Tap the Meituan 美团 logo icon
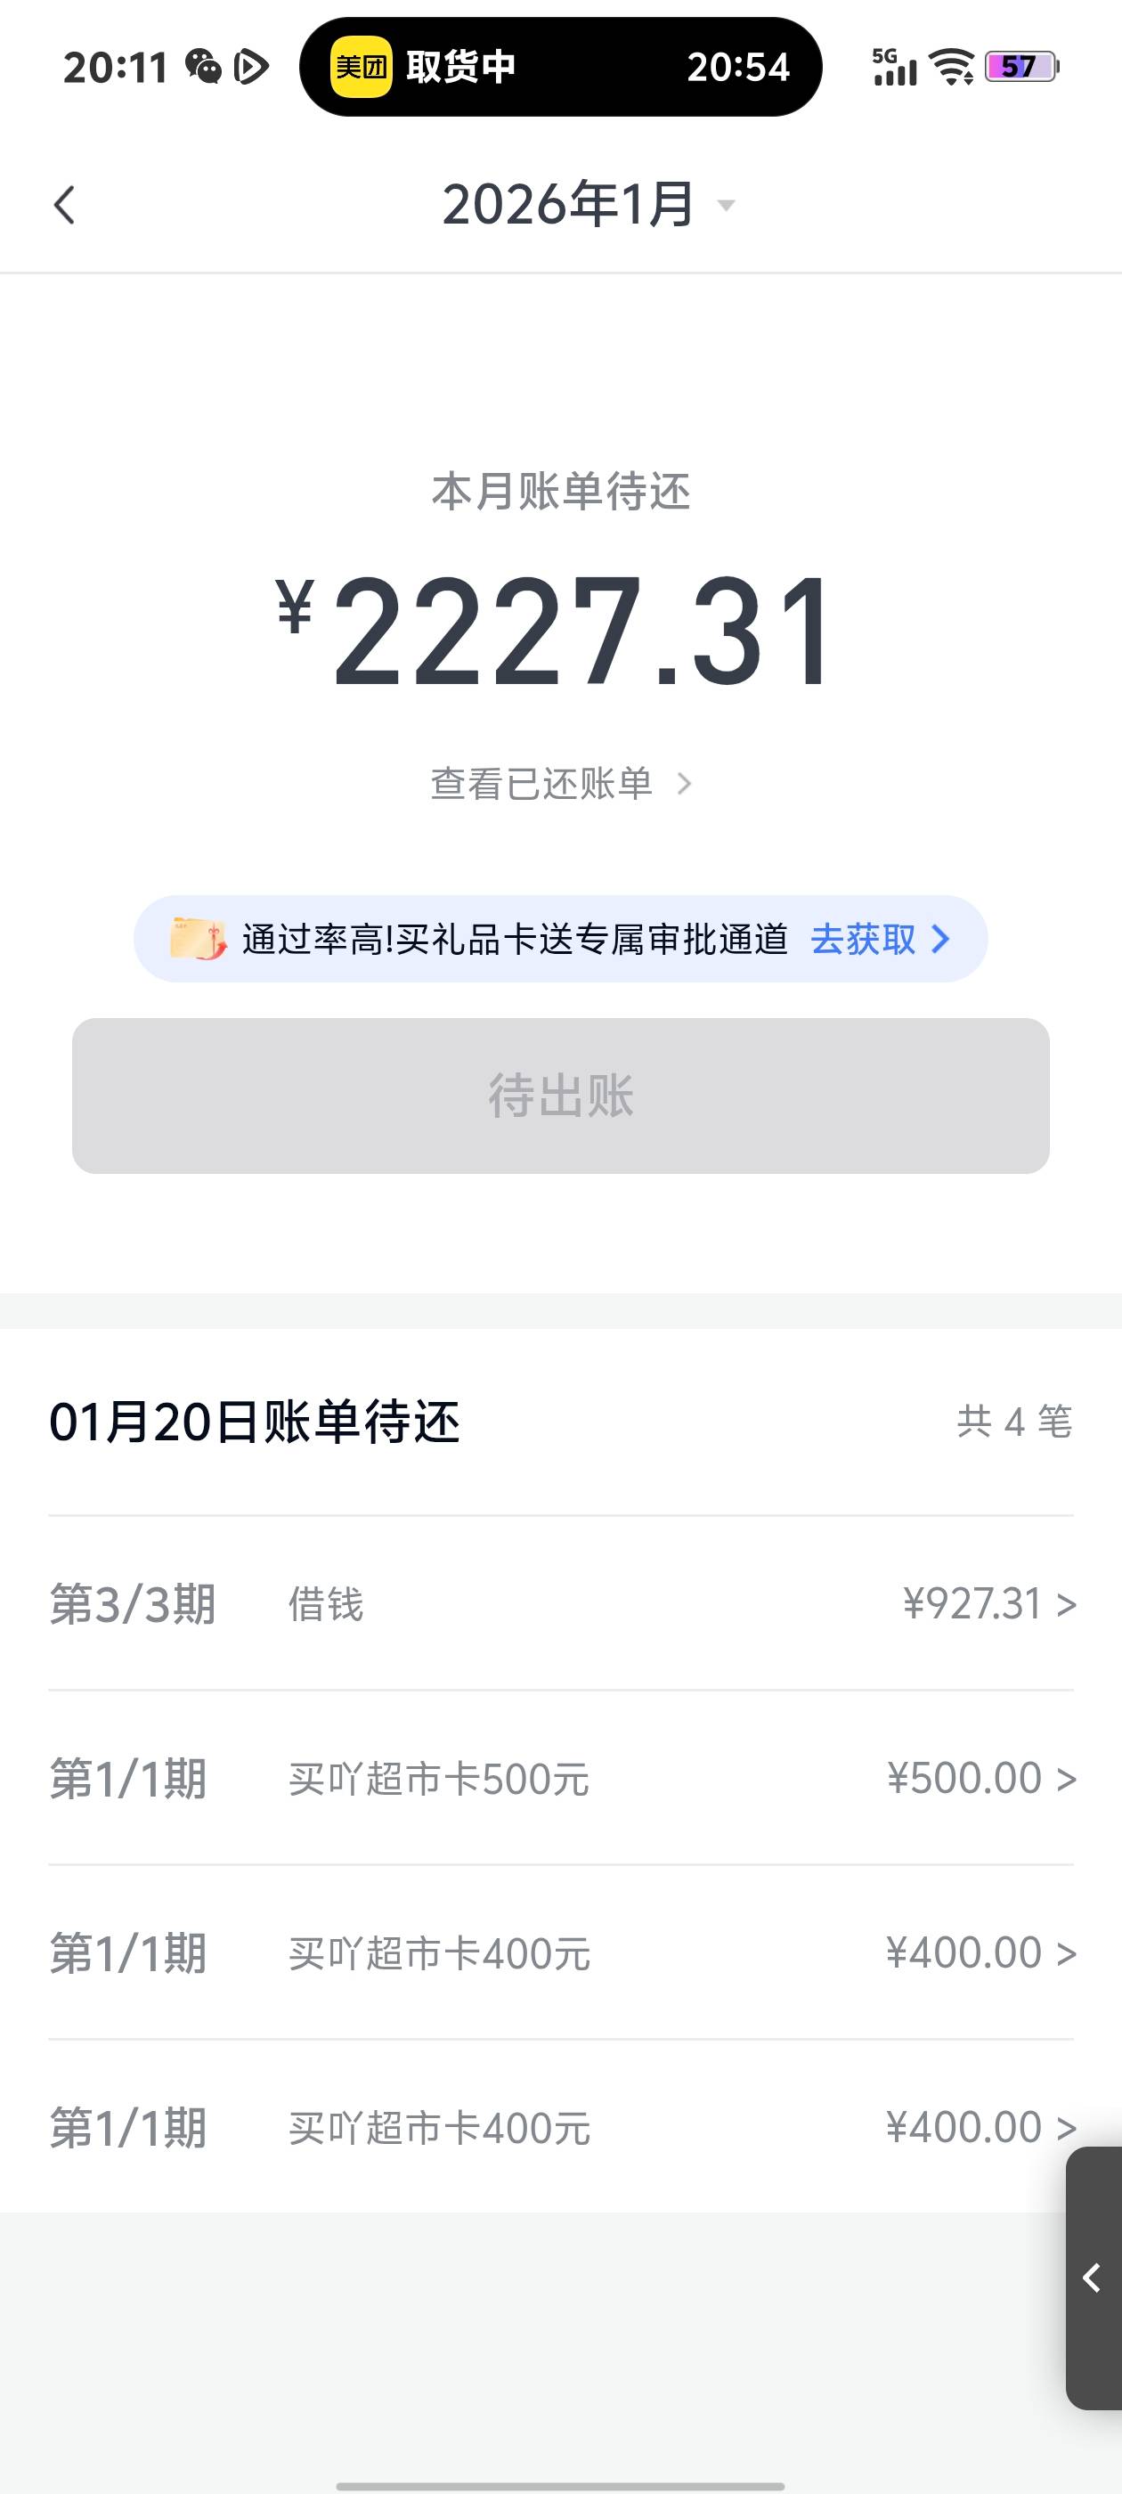This screenshot has height=2494, width=1122. pos(362,67)
